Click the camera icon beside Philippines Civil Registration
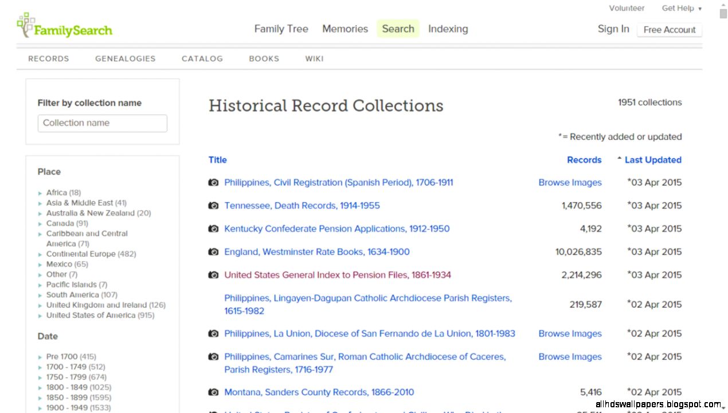Image resolution: width=728 pixels, height=413 pixels. (213, 182)
